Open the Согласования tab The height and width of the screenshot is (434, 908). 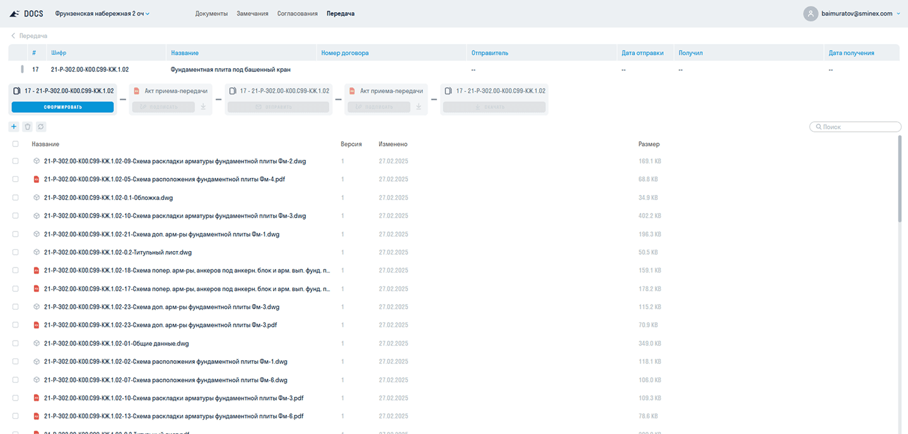pos(298,13)
